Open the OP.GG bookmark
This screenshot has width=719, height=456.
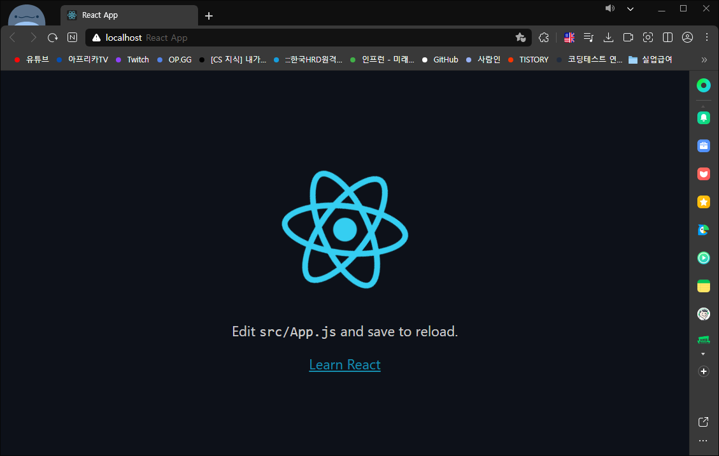point(174,60)
